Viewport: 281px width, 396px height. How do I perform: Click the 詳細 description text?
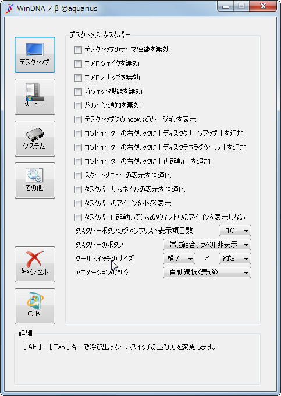click(x=119, y=347)
